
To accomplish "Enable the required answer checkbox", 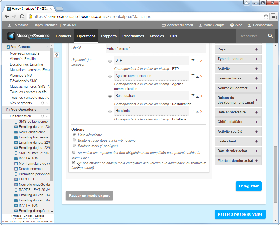I will click(74, 152).
